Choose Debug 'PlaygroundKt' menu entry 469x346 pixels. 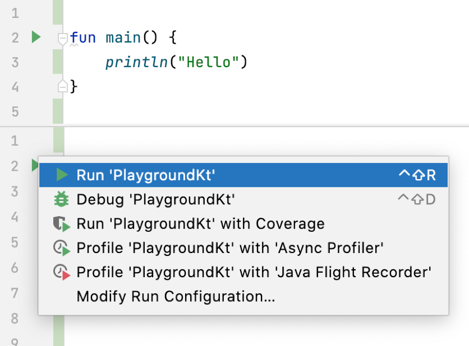(155, 199)
